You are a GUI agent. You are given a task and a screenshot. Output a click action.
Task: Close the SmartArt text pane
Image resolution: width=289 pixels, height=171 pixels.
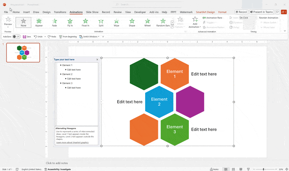(x=97, y=60)
